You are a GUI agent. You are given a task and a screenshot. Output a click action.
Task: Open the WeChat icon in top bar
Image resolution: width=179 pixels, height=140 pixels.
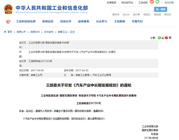pos(157,2)
